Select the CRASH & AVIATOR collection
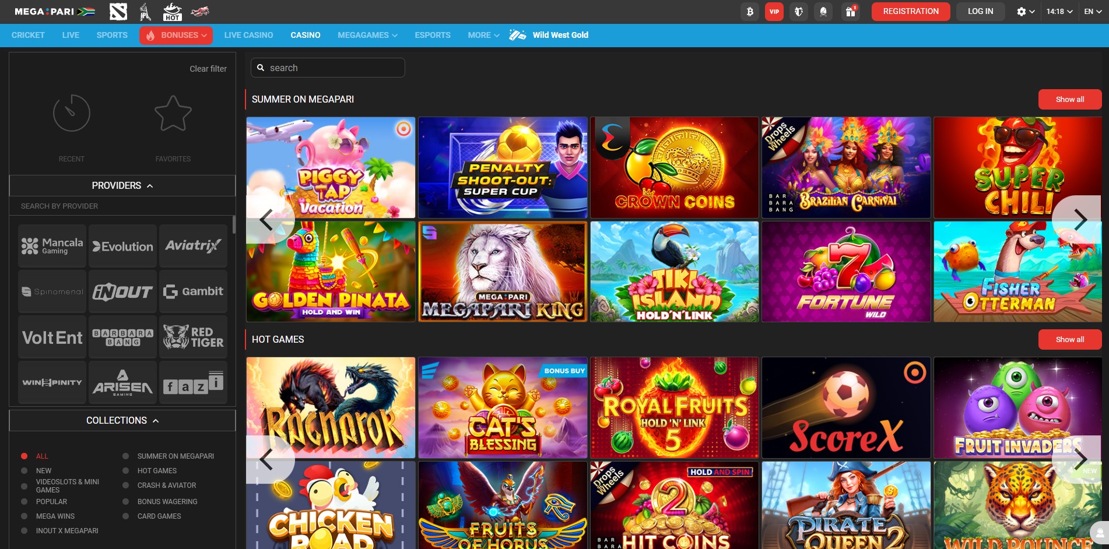The image size is (1109, 549). pyautogui.click(x=125, y=485)
